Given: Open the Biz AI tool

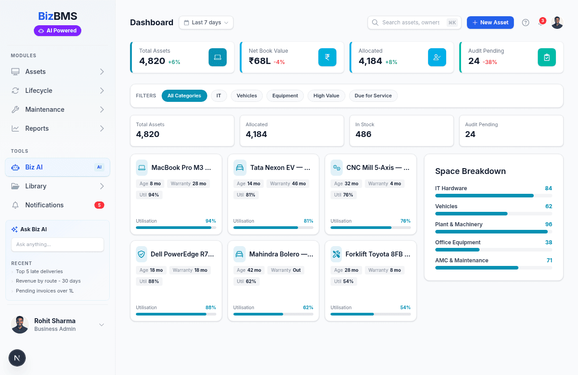Looking at the screenshot, I should pos(57,167).
